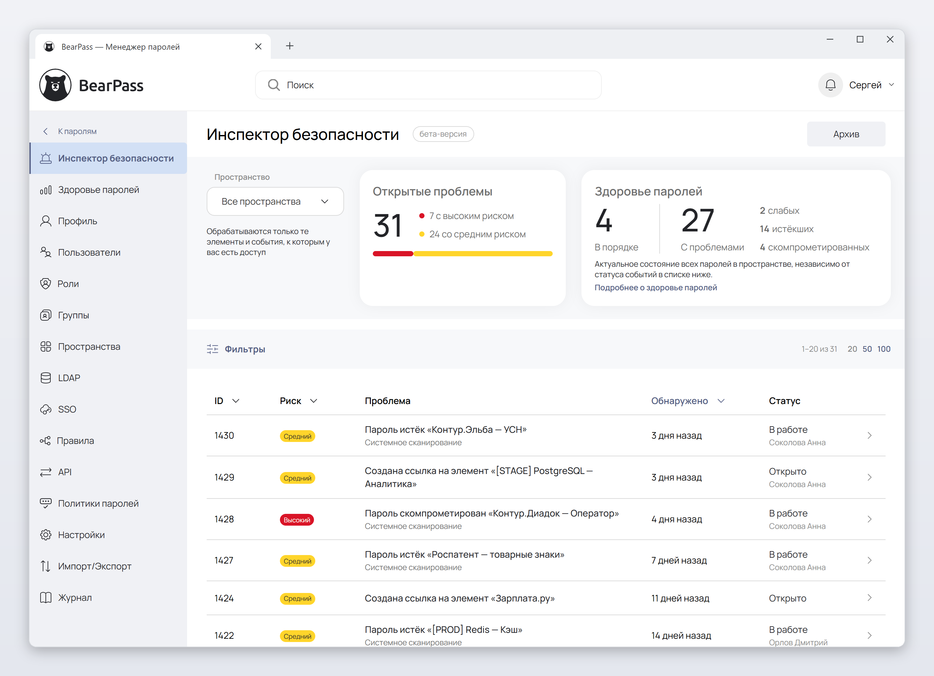
Task: Open details chevron for issue 1422
Action: [x=869, y=636]
